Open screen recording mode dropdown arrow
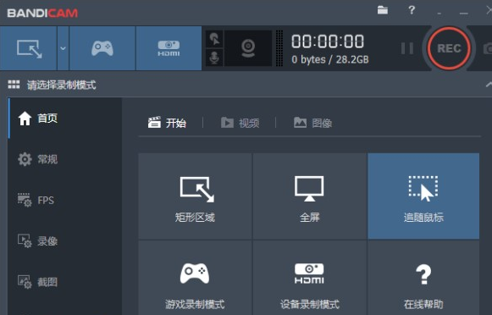Viewport: 492px width, 315px height. tap(63, 48)
